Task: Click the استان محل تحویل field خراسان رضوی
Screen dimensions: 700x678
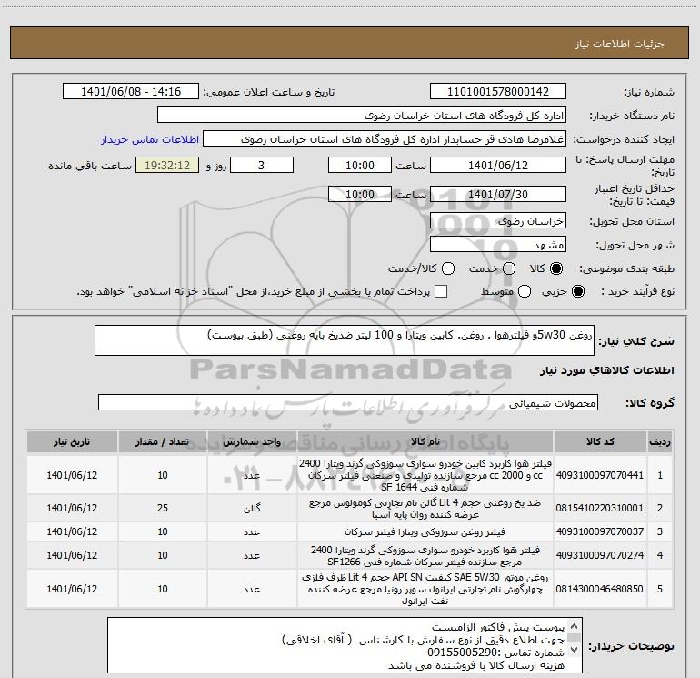Action: [498, 221]
